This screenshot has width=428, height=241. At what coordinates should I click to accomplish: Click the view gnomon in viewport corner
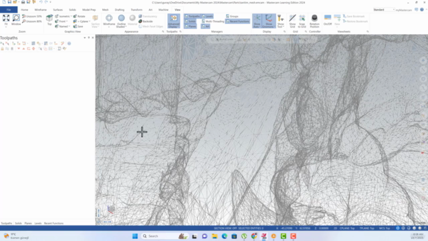111,210
